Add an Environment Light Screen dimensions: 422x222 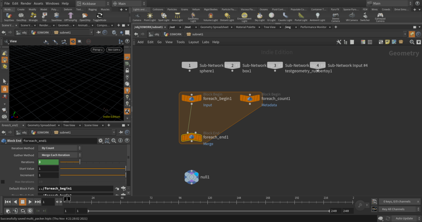244,18
